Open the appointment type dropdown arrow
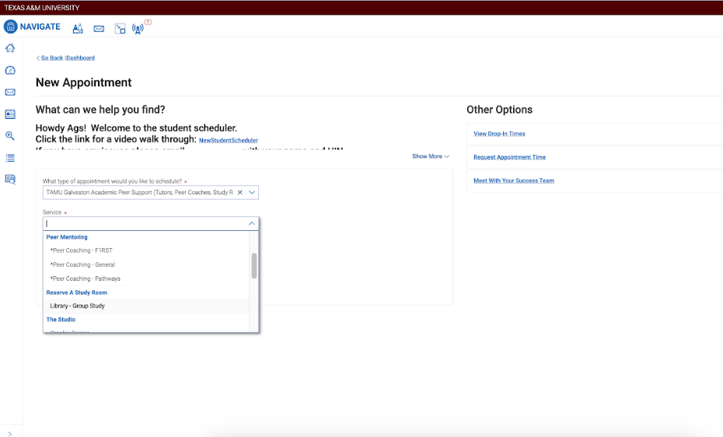The height and width of the screenshot is (437, 723). point(252,192)
